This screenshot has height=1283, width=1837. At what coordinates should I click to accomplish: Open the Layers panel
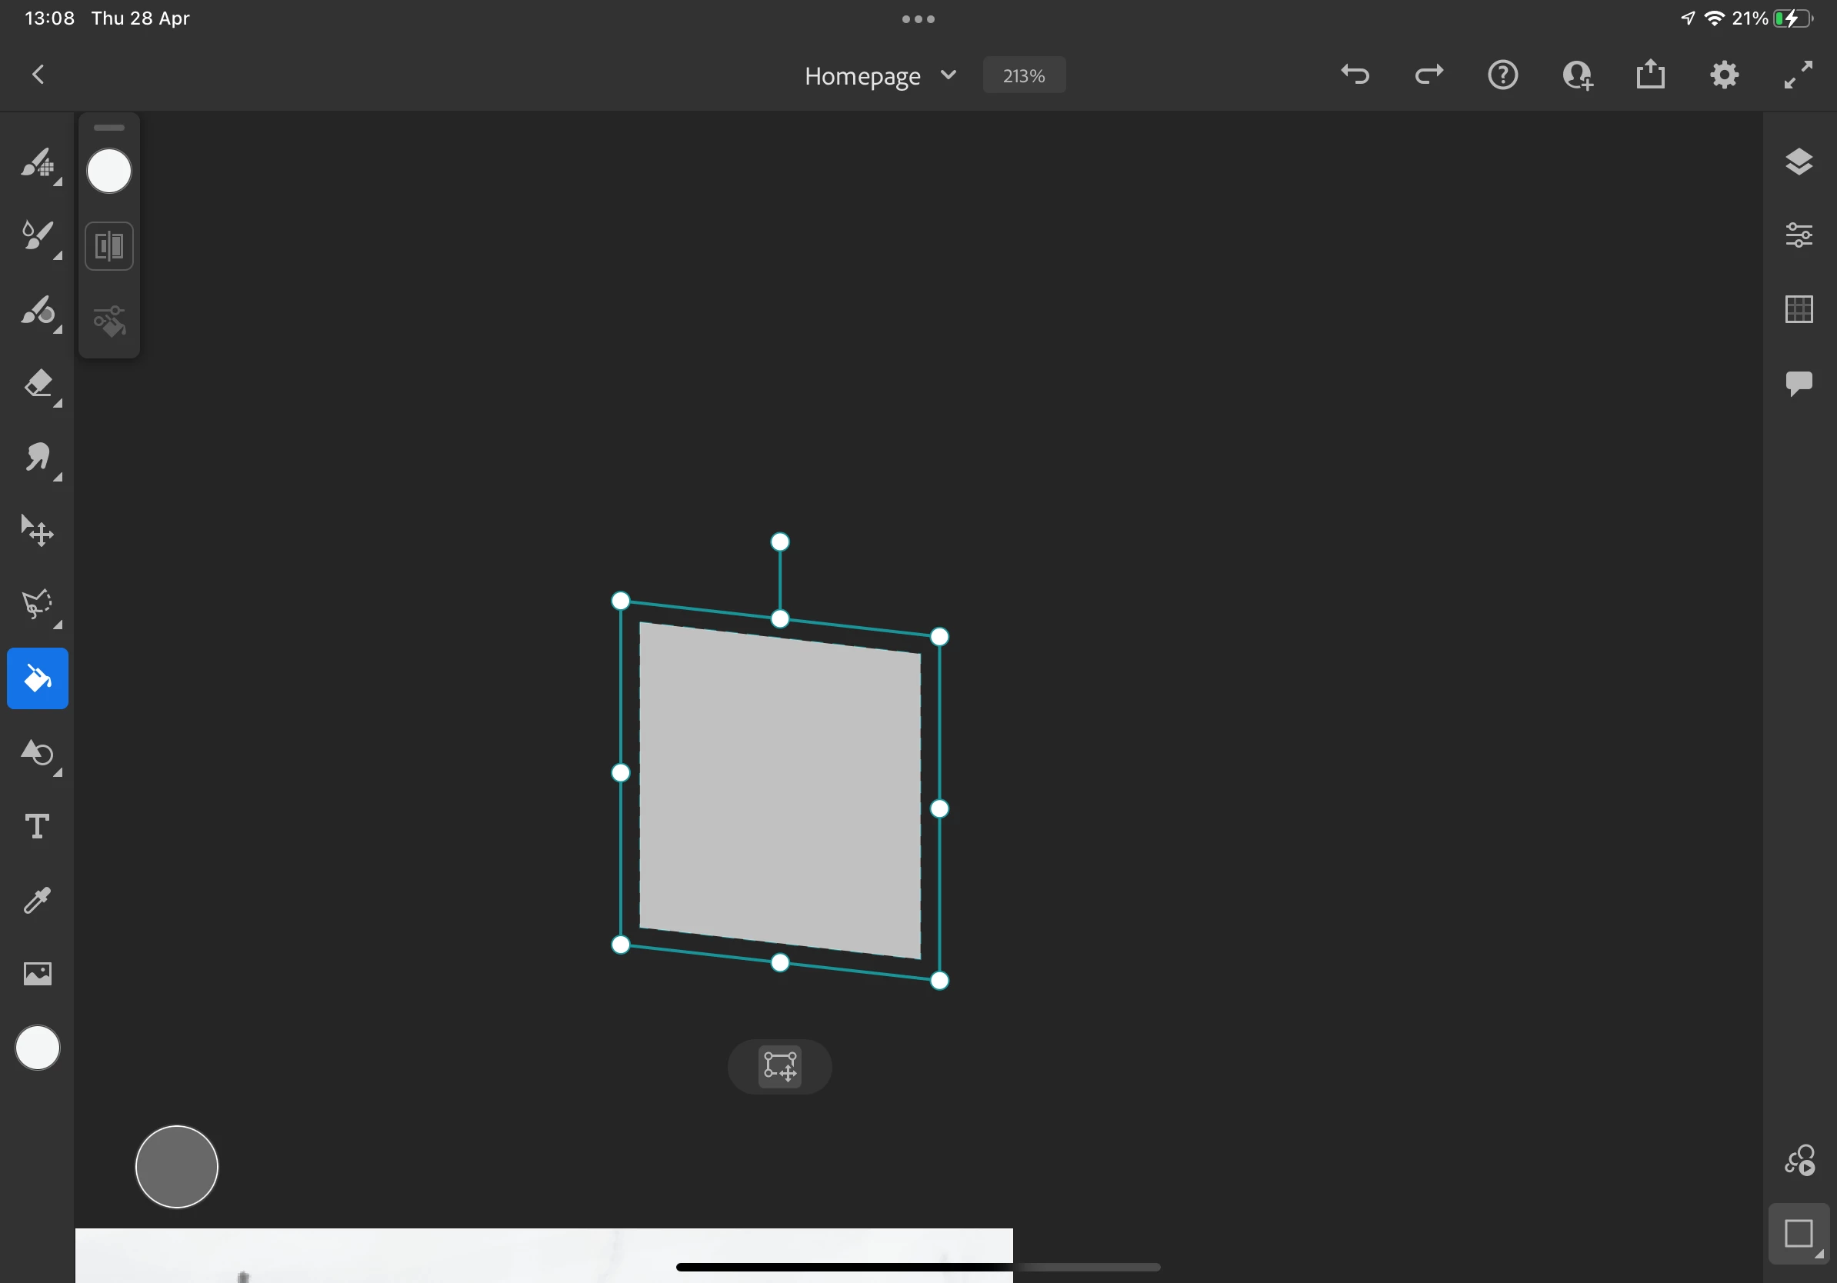coord(1799,162)
